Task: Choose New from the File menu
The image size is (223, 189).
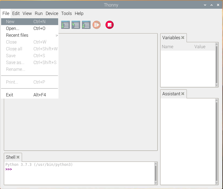Action: click(30, 22)
